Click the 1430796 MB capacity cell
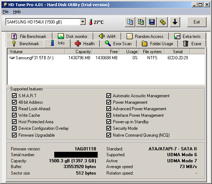Viewport: 212px width, 184px height. [x=79, y=58]
